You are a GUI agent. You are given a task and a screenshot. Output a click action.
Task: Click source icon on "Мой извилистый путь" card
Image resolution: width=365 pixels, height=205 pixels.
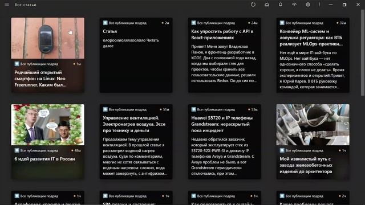coord(282,150)
